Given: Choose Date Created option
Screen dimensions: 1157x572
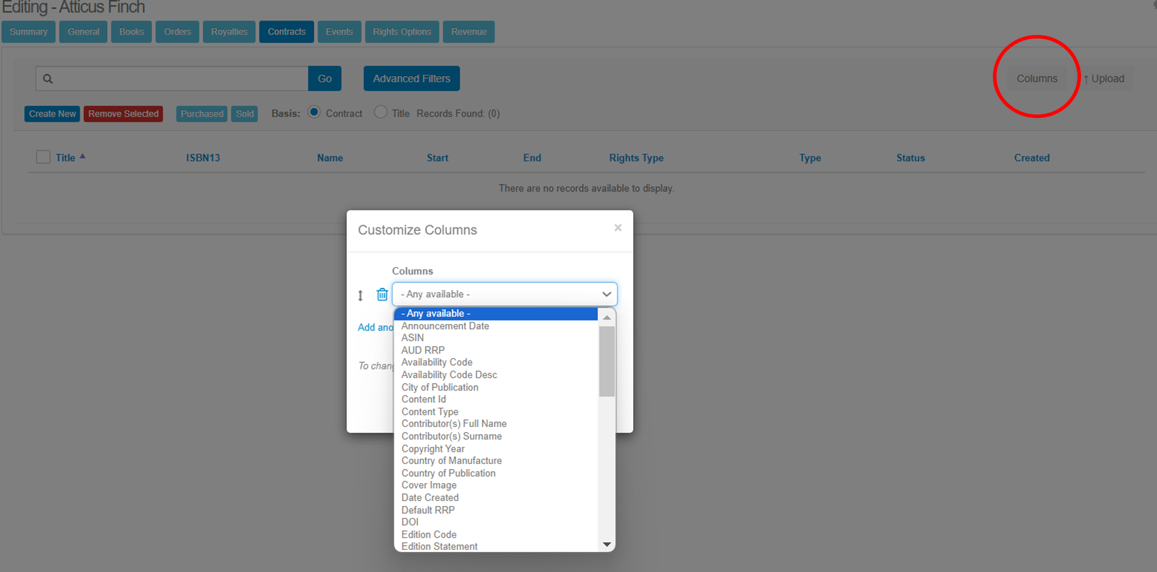Looking at the screenshot, I should pos(496,498).
